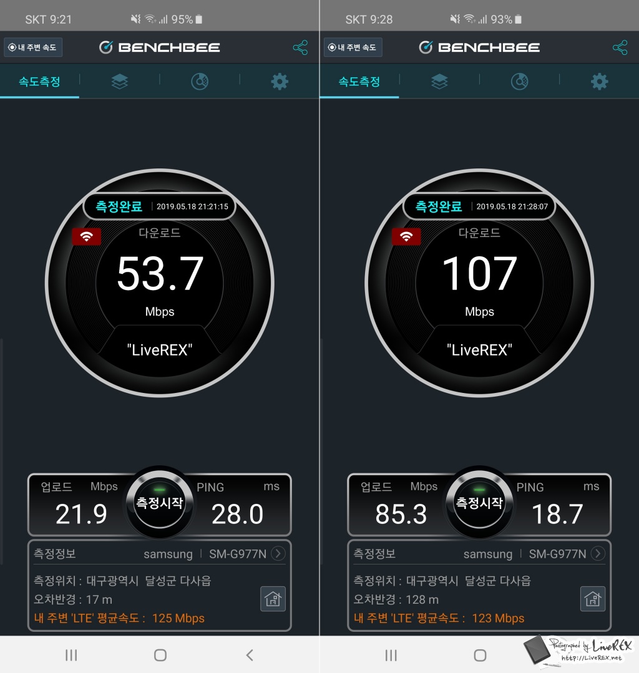The image size is (639, 673).
Task: Tap 53.7 download speed value
Action: coord(160,273)
